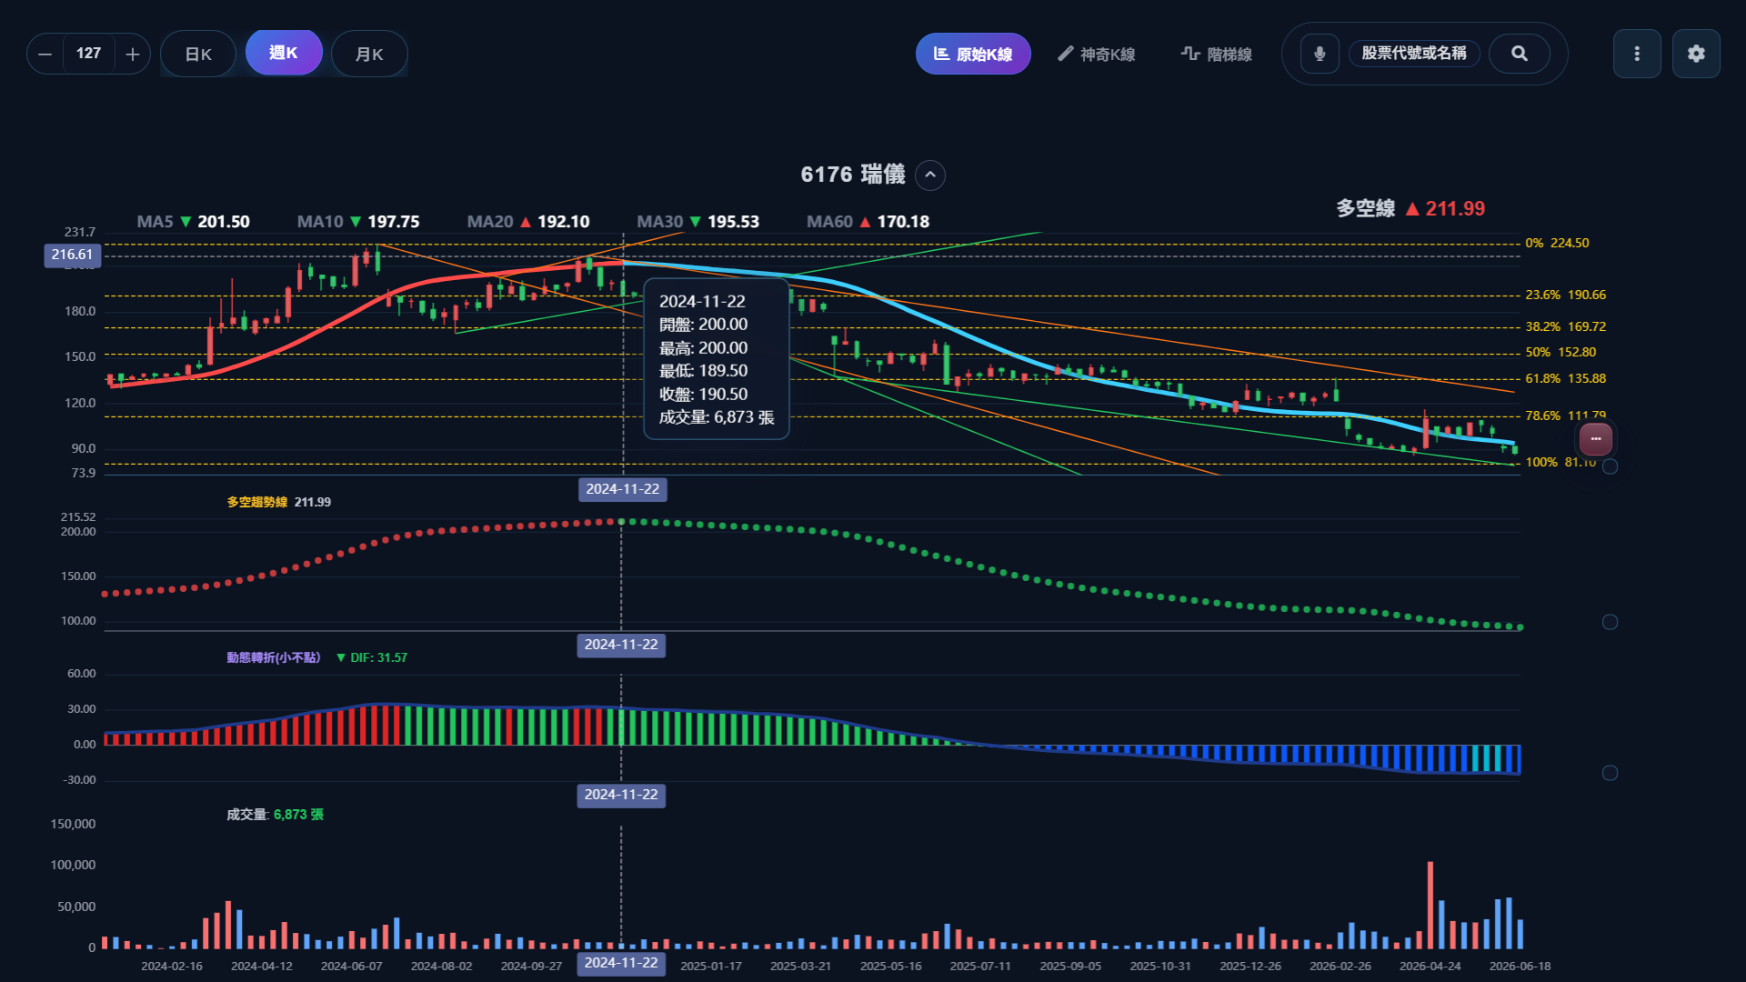Image resolution: width=1746 pixels, height=982 pixels.
Task: Click the MA10 197.75 indicator label
Action: [358, 222]
